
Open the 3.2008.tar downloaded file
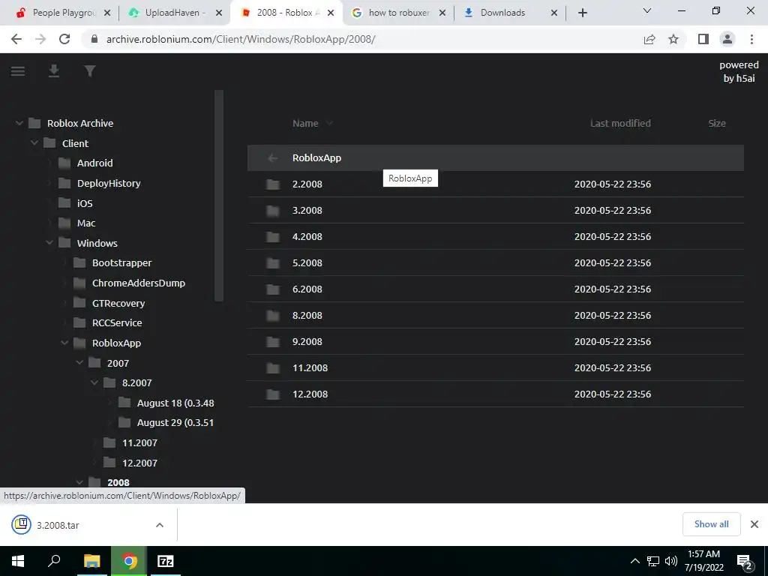click(58, 525)
